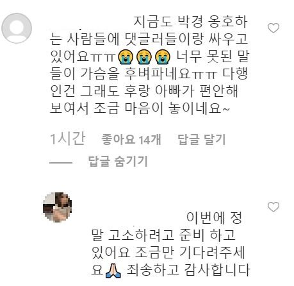Select the middle crying face emoji
294x286 pixels.
[x=144, y=57]
